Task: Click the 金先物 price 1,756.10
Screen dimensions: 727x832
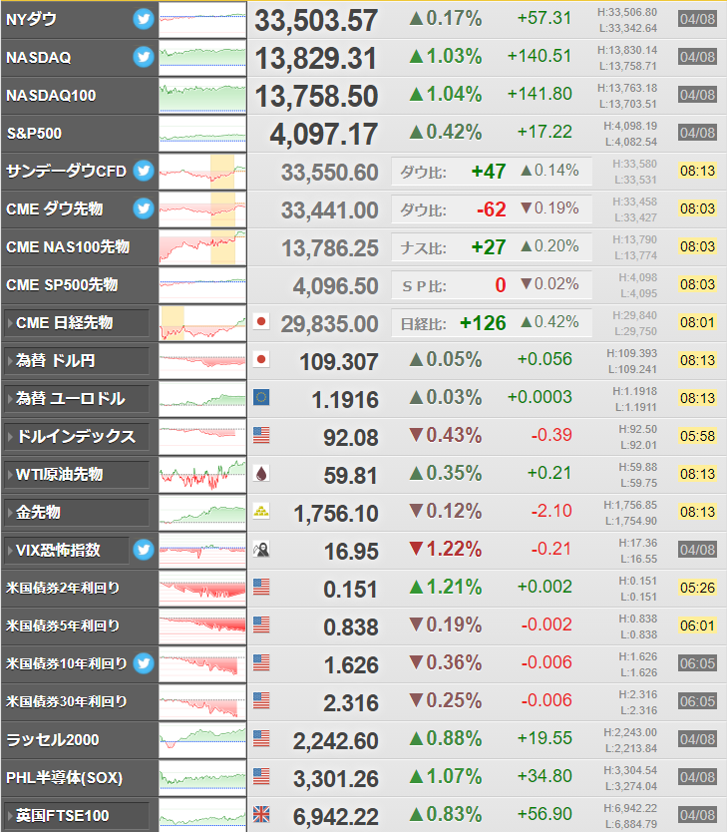Action: tap(336, 514)
